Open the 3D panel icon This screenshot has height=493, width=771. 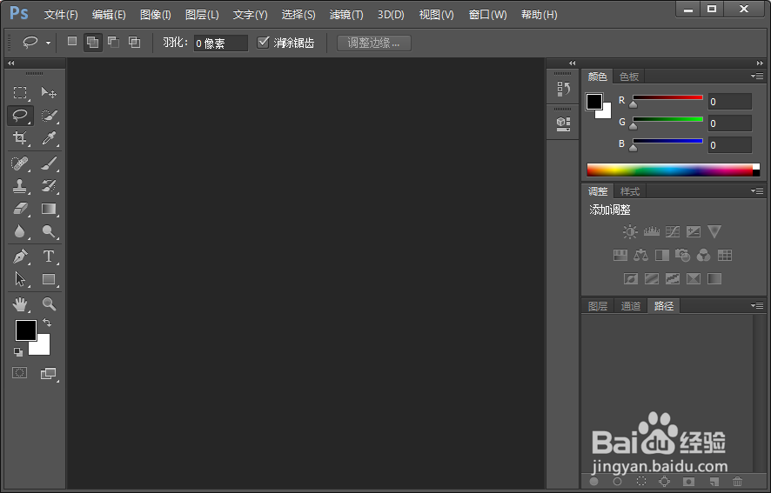point(563,123)
